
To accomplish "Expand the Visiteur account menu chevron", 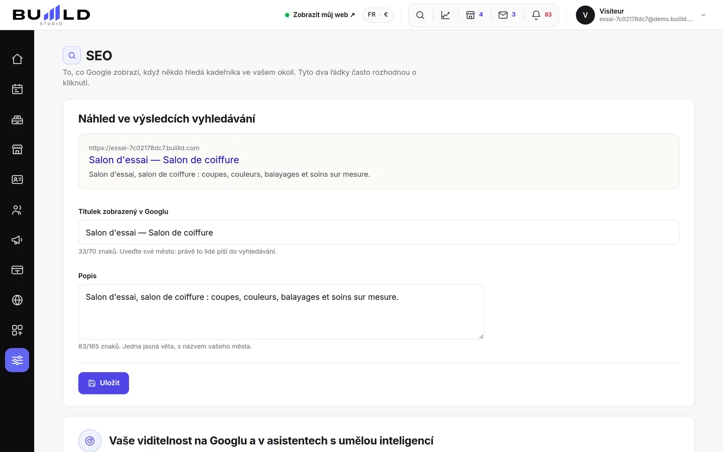I will coord(703,15).
